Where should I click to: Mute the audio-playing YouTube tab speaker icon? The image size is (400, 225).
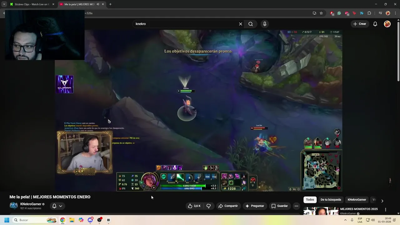click(x=98, y=4)
